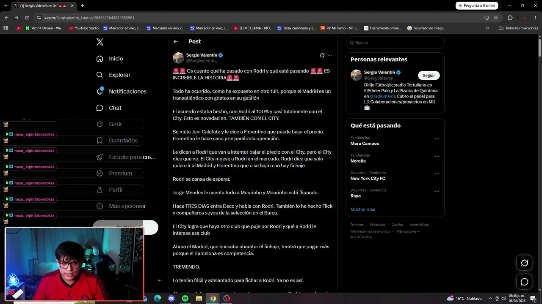Click the Grok icon on Sergio's post

322,55
